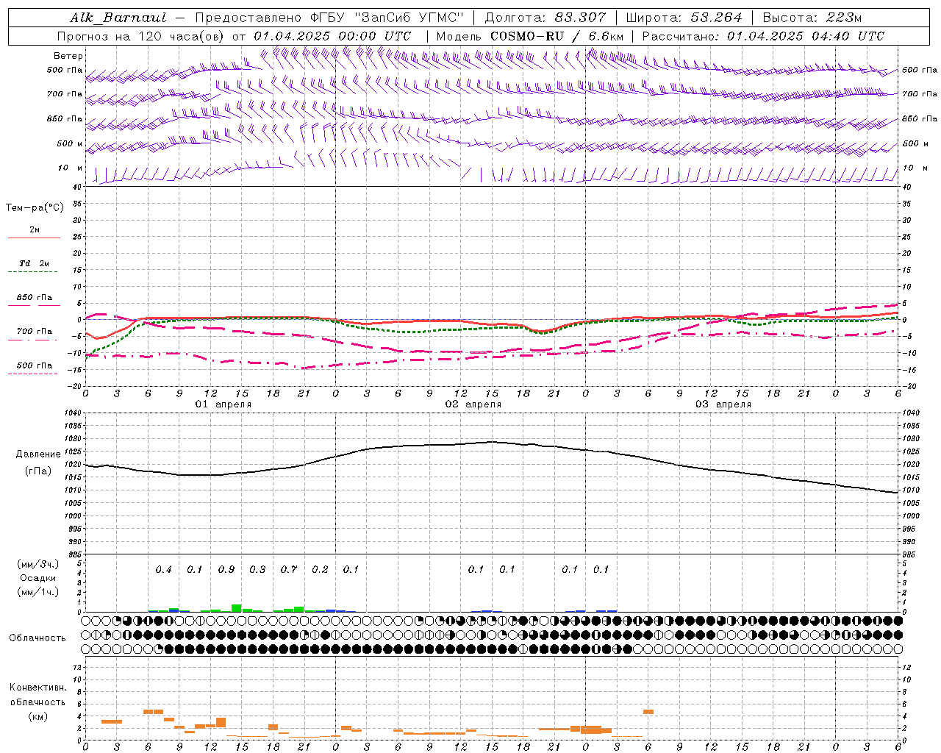
Task: Click the Облачность cloud cover label
Action: pyautogui.click(x=37, y=638)
